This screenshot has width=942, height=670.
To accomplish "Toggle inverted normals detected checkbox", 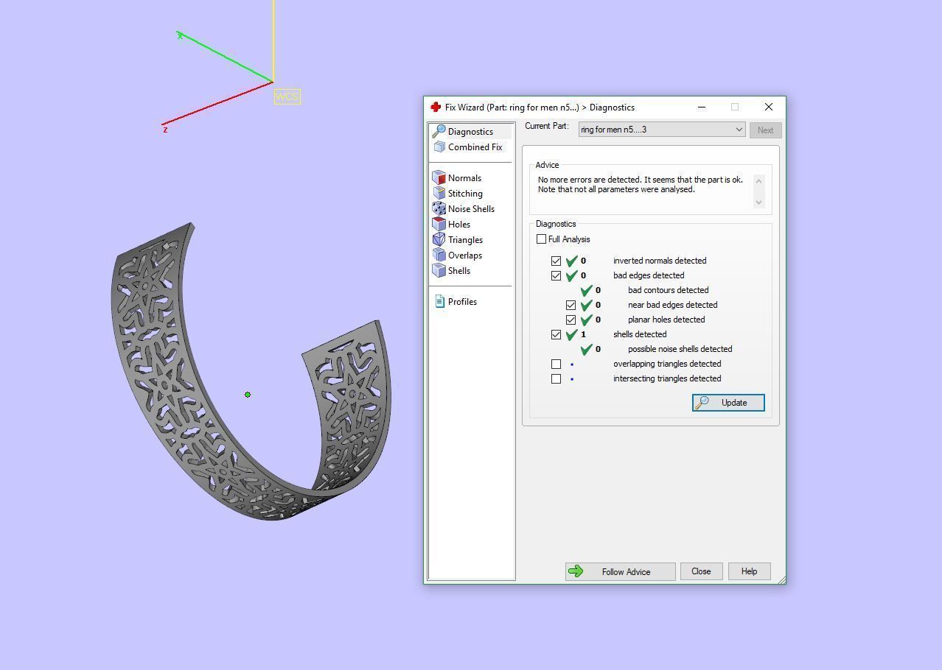I will [557, 261].
